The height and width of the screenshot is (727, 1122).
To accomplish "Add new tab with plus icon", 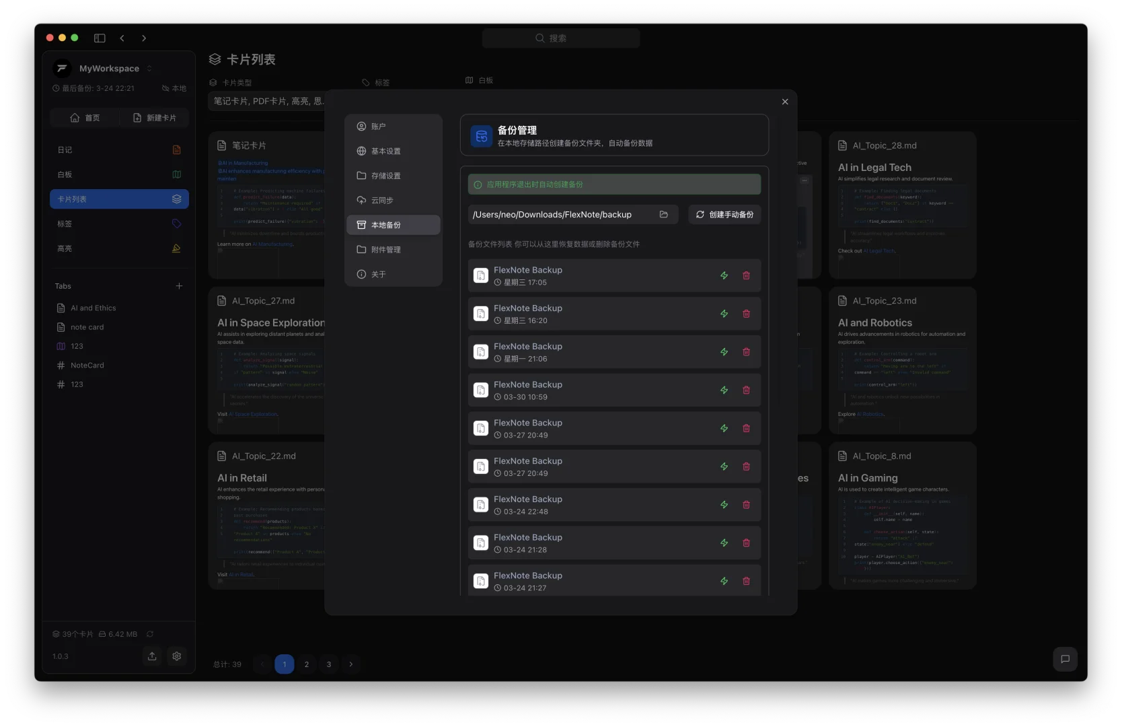I will [x=179, y=286].
